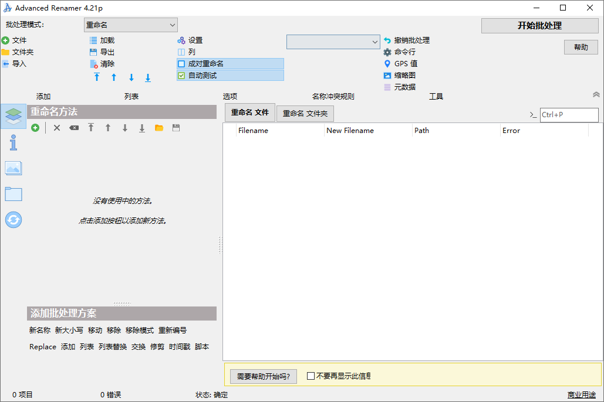This screenshot has width=604, height=402.
Task: Open 商业用途 link
Action: pos(581,395)
